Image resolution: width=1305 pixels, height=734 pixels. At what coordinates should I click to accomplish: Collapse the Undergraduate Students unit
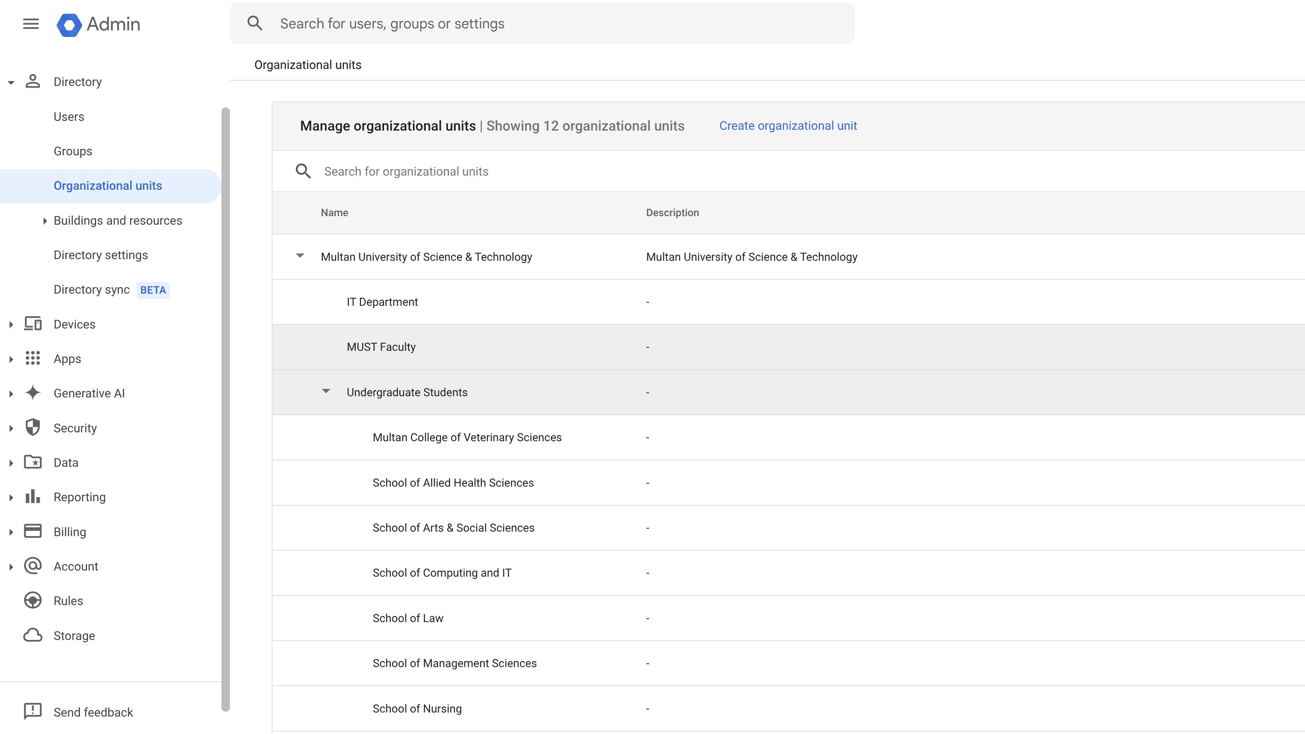coord(326,391)
